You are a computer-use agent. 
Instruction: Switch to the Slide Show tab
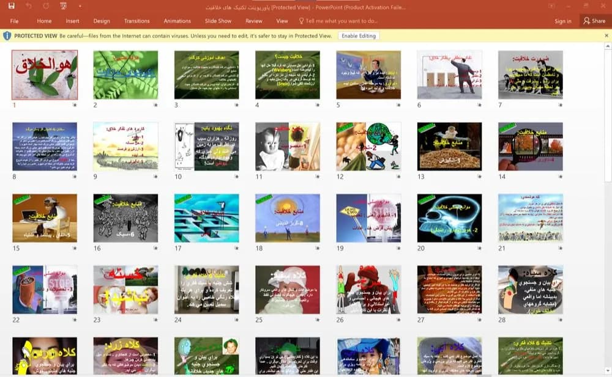[218, 21]
